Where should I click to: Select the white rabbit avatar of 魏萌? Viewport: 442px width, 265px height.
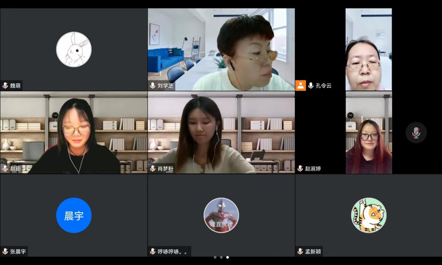click(74, 49)
